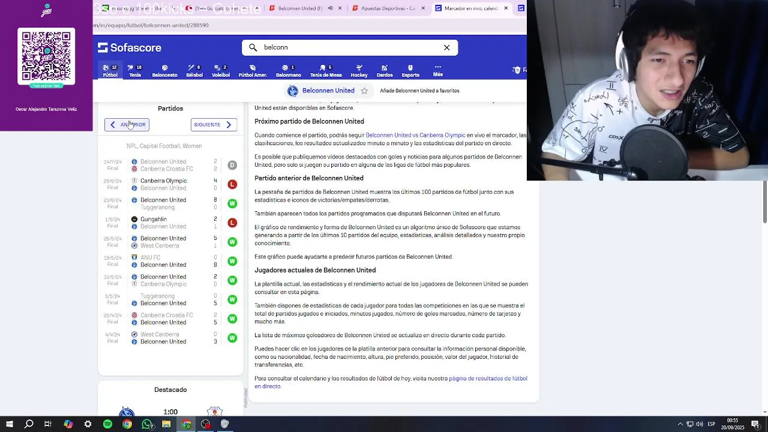Open the volume control in system tray
Image resolution: width=768 pixels, height=432 pixels.
point(700,424)
